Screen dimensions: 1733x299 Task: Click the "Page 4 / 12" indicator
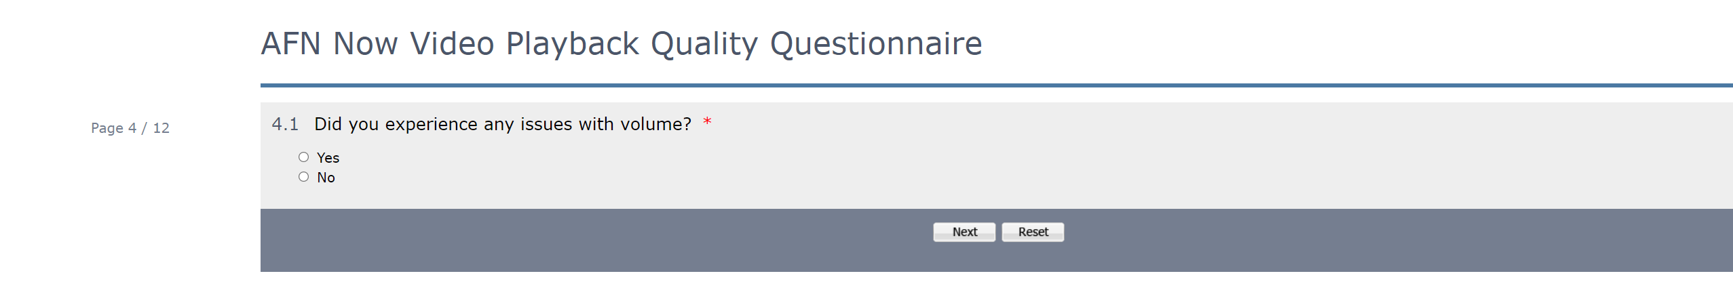tap(130, 128)
